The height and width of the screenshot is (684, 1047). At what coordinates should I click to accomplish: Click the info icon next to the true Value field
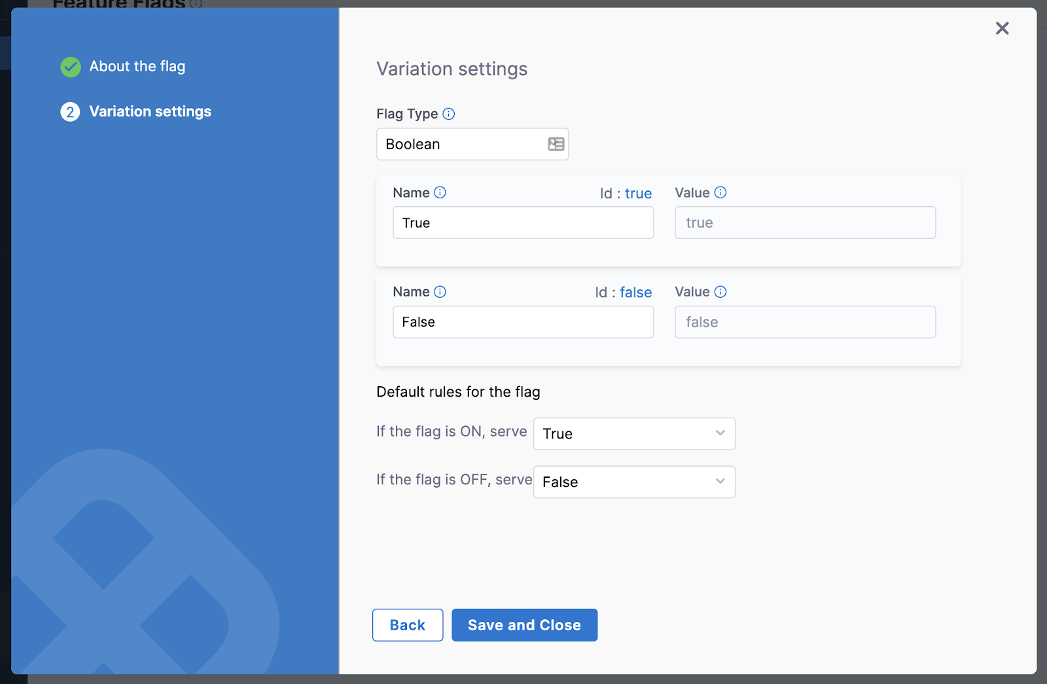point(721,192)
